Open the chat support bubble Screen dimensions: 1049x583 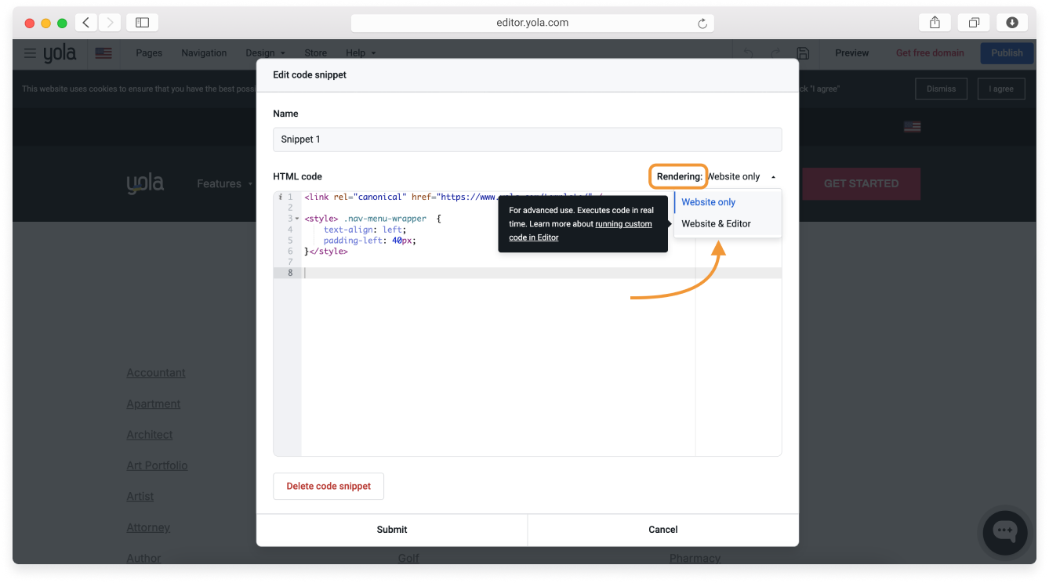(x=1004, y=531)
